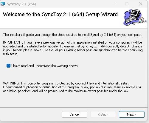Click the "upgraded and uninstalled automatically" text
149x123 pixels.
(x=31, y=46)
